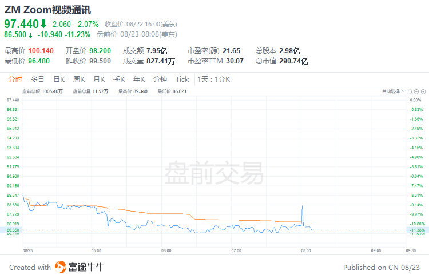Zoom out the chart with minus icon
The width and height of the screenshot is (429, 279).
click(x=416, y=91)
